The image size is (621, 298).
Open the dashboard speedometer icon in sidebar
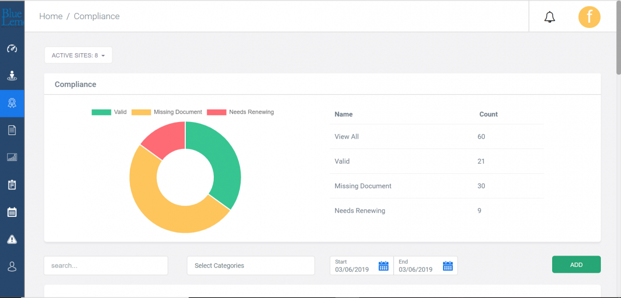[x=12, y=49]
